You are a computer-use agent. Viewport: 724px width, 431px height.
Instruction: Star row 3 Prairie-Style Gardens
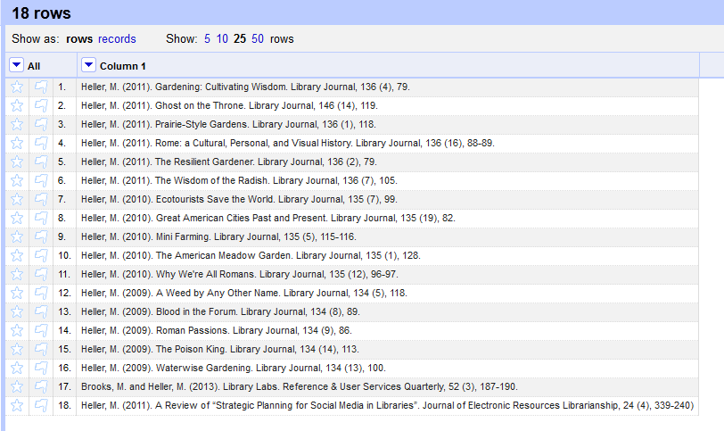17,124
